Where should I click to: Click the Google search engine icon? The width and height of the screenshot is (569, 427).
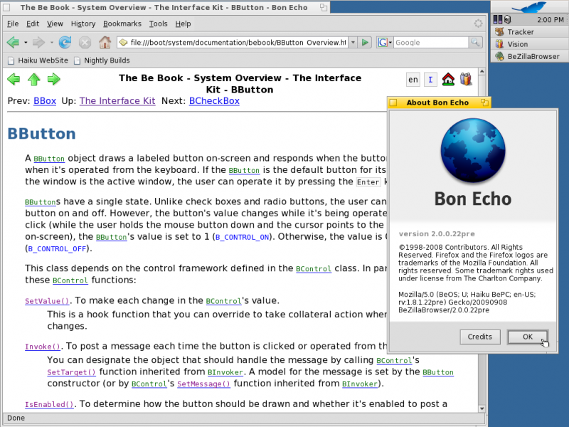pos(383,43)
